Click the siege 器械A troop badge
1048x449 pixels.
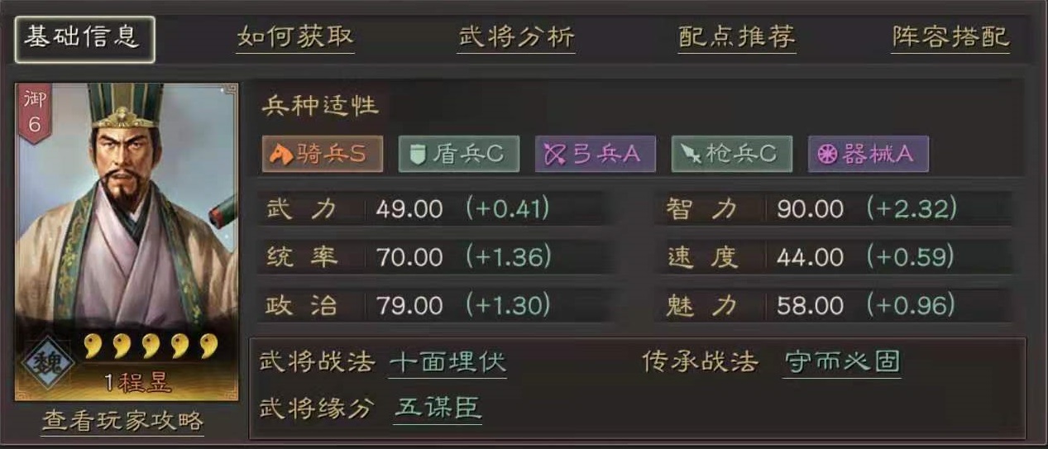tap(868, 155)
